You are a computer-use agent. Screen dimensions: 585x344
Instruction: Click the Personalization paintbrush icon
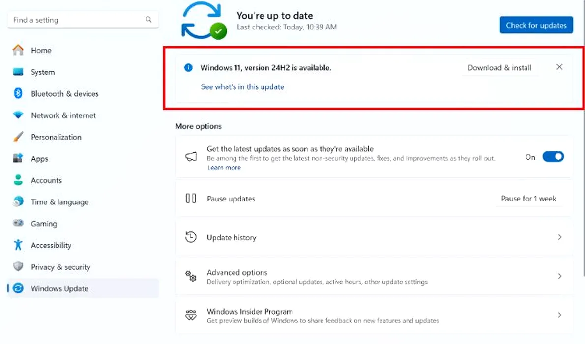click(18, 137)
